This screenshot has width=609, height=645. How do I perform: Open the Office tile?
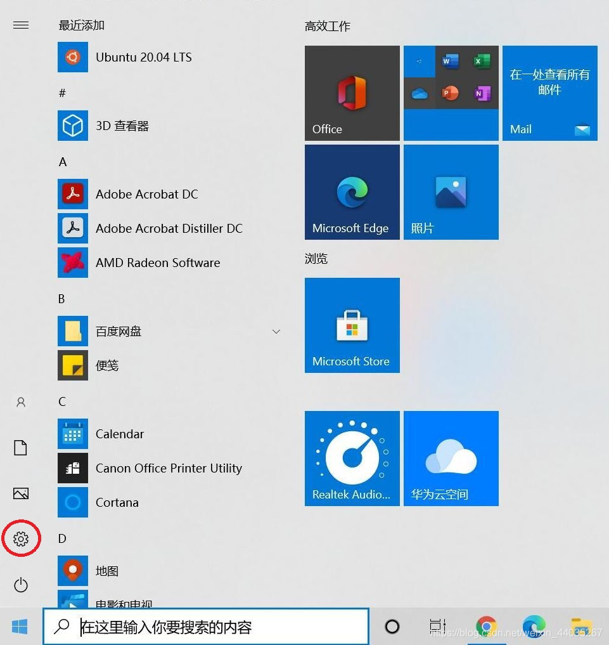click(x=352, y=93)
